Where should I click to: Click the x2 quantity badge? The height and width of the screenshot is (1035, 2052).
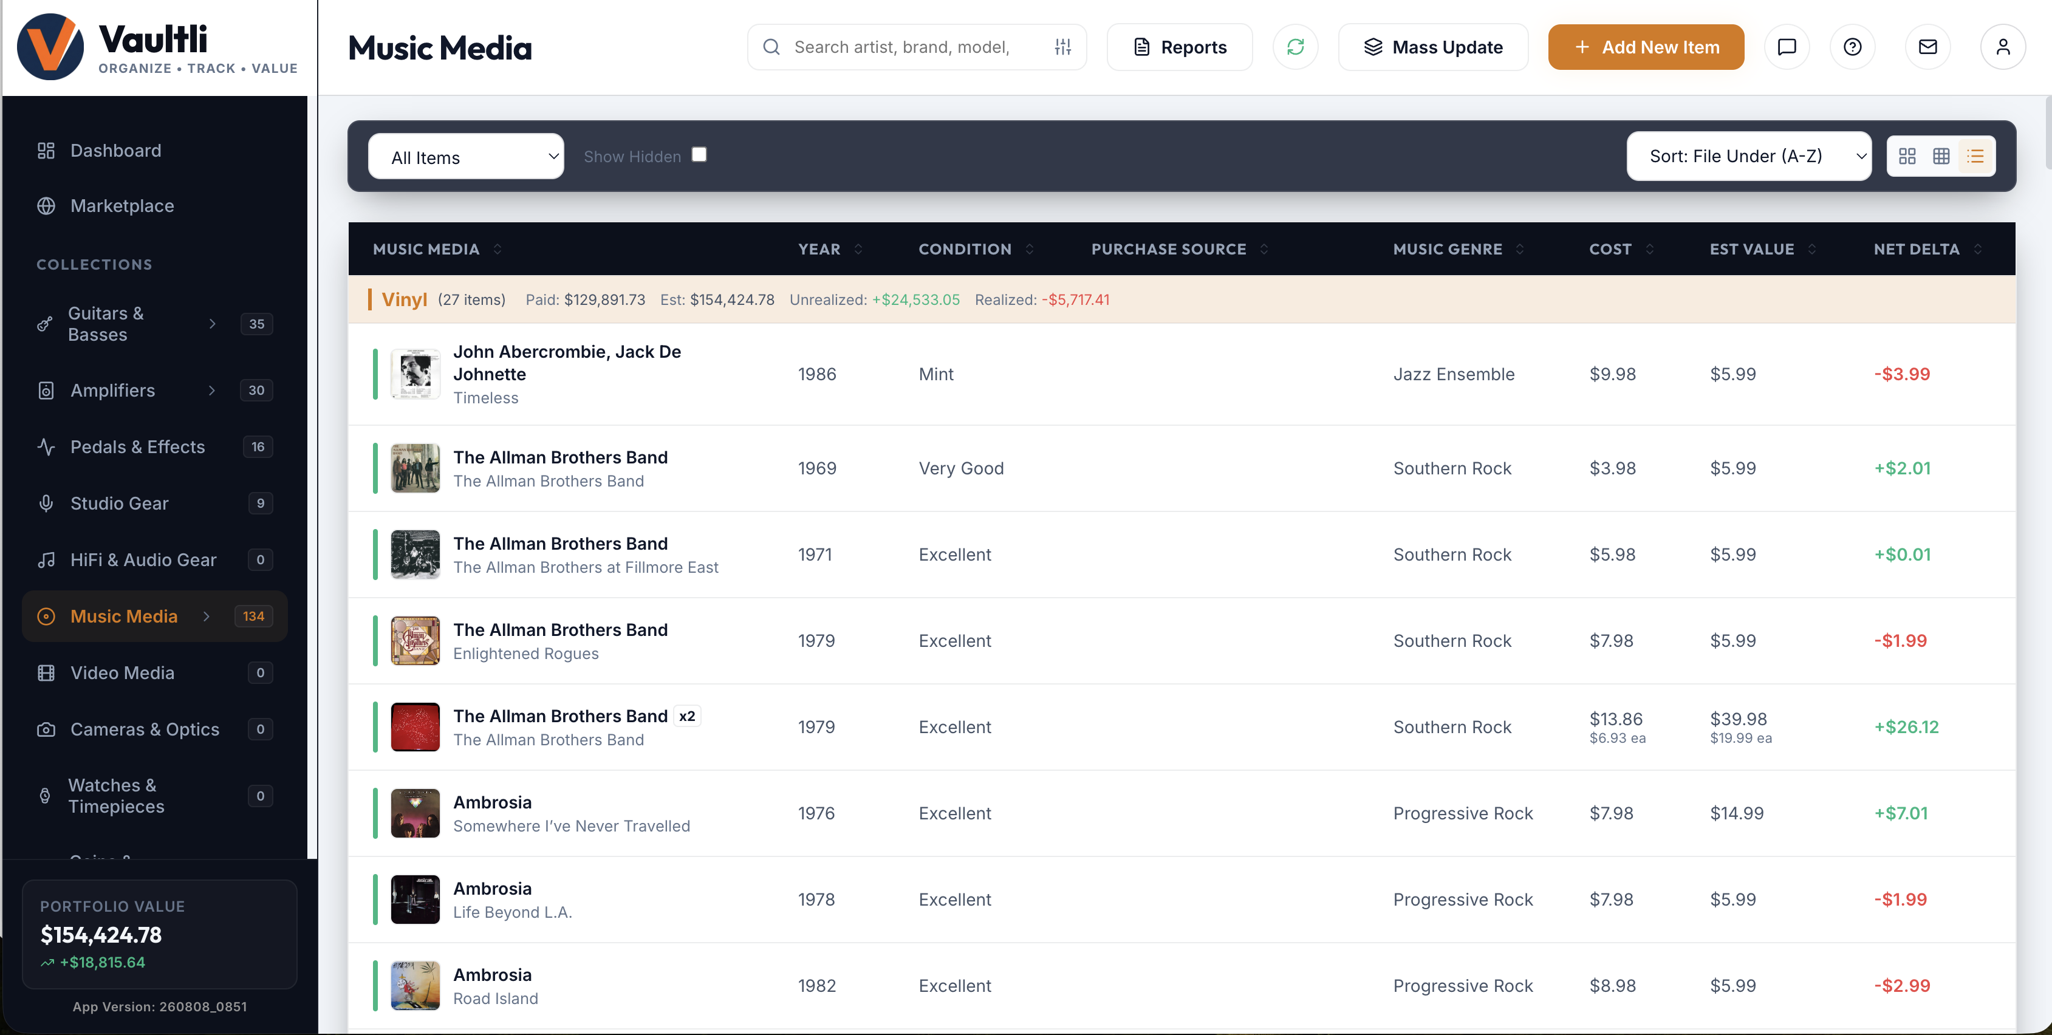pos(686,716)
